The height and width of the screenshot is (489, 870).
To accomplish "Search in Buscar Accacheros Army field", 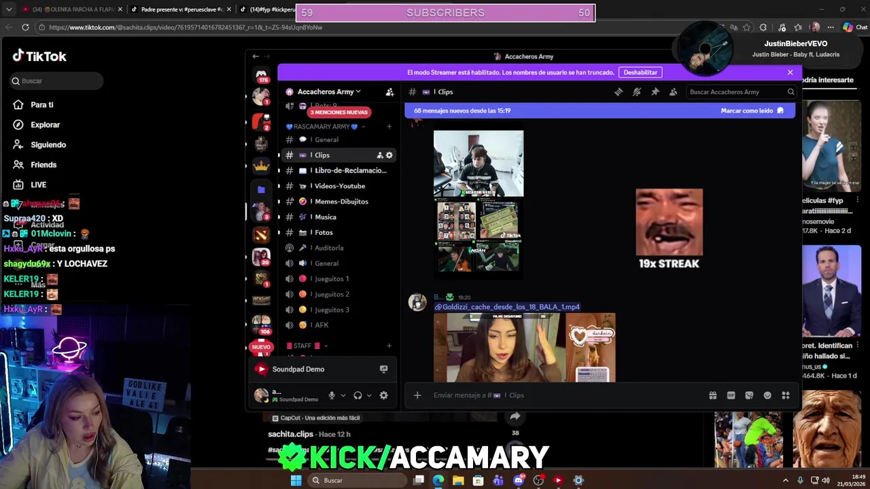I will (741, 92).
